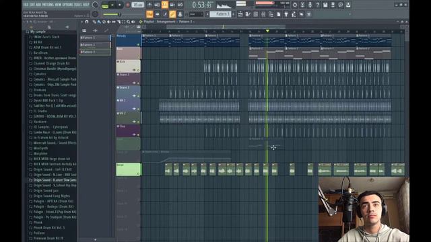Click the time display 0:53
The width and height of the screenshot is (431, 242).
[x=202, y=5]
